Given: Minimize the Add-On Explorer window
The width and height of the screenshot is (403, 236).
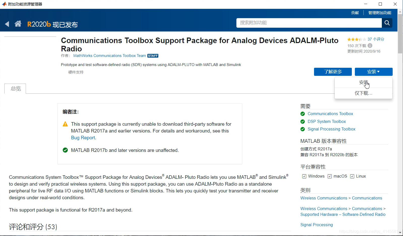Looking at the screenshot, I should coord(366,4).
